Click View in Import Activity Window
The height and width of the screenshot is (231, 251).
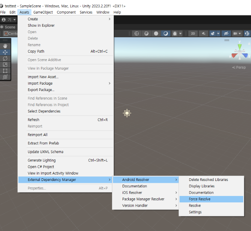pos(66,173)
